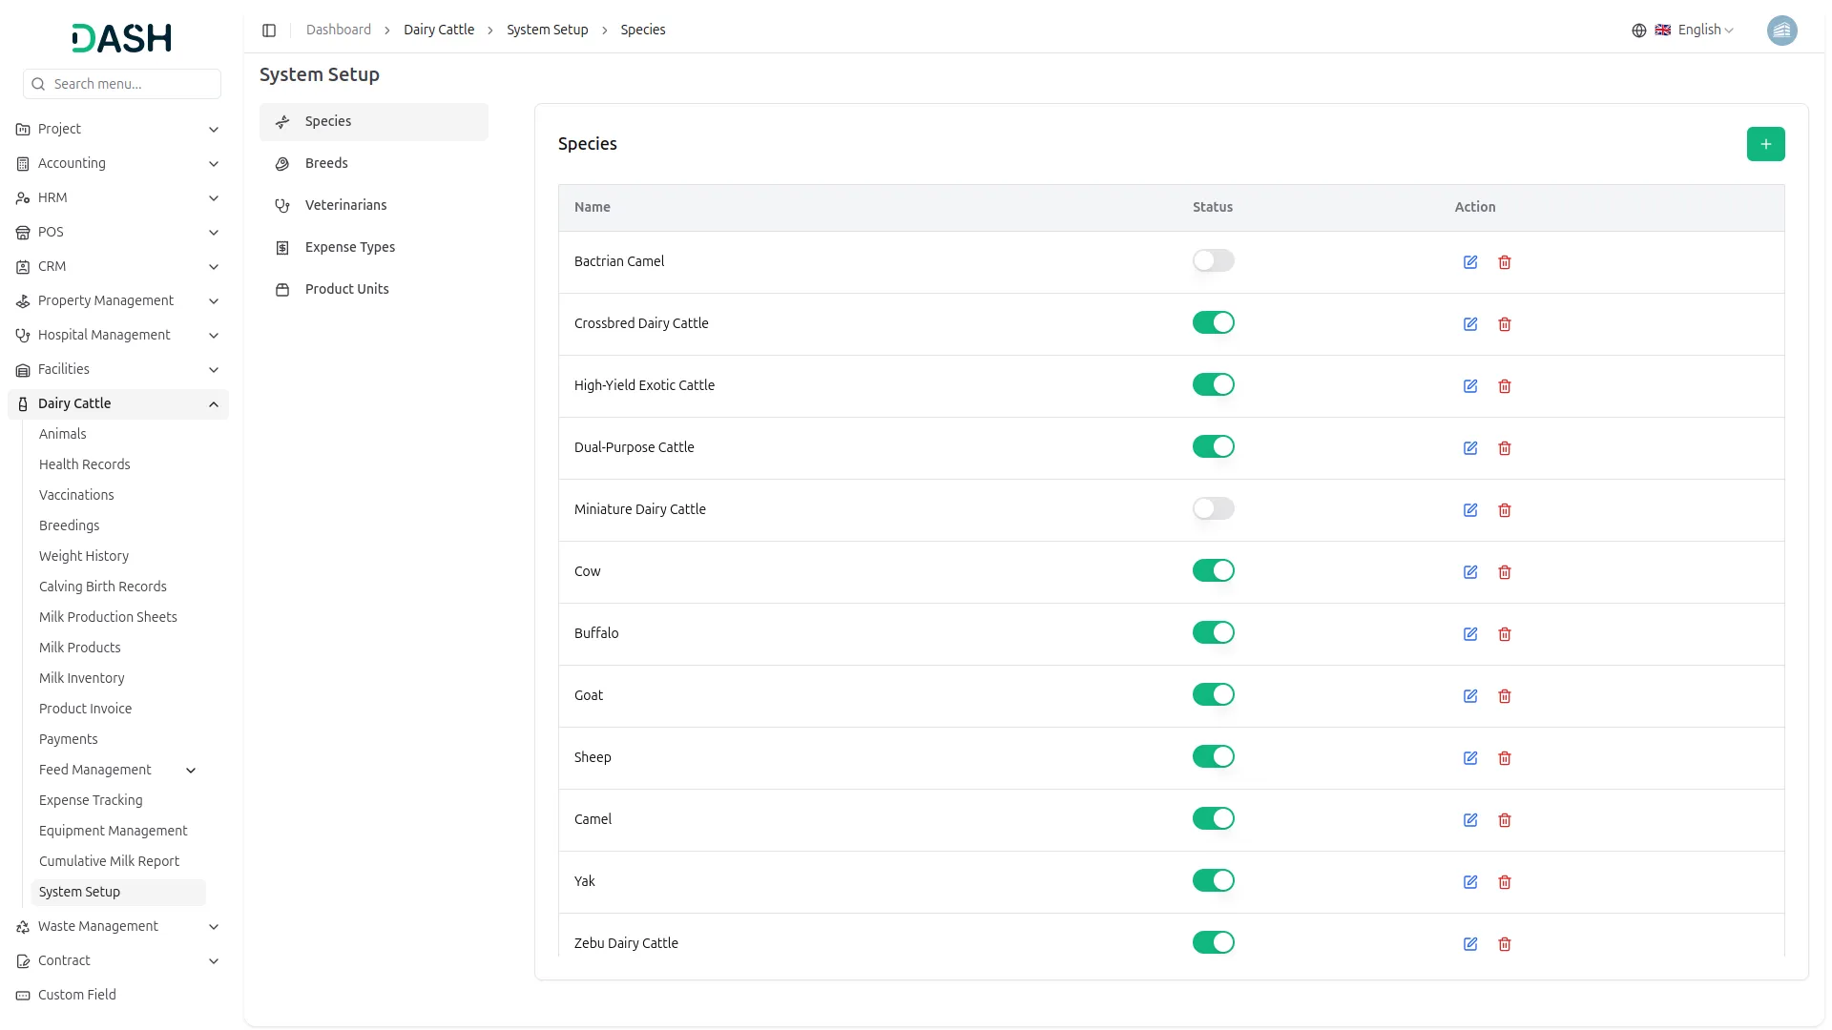The width and height of the screenshot is (1832, 1030).
Task: Edit the Dual-Purpose Cattle species
Action: pos(1470,448)
